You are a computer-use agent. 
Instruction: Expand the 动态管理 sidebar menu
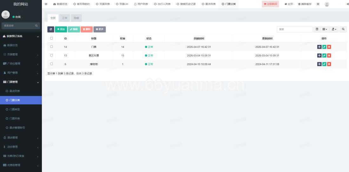point(21,147)
